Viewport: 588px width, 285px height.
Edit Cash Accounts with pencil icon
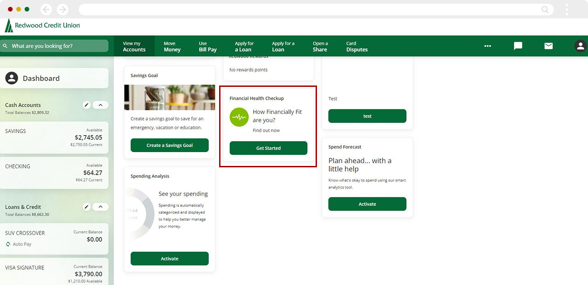point(86,105)
